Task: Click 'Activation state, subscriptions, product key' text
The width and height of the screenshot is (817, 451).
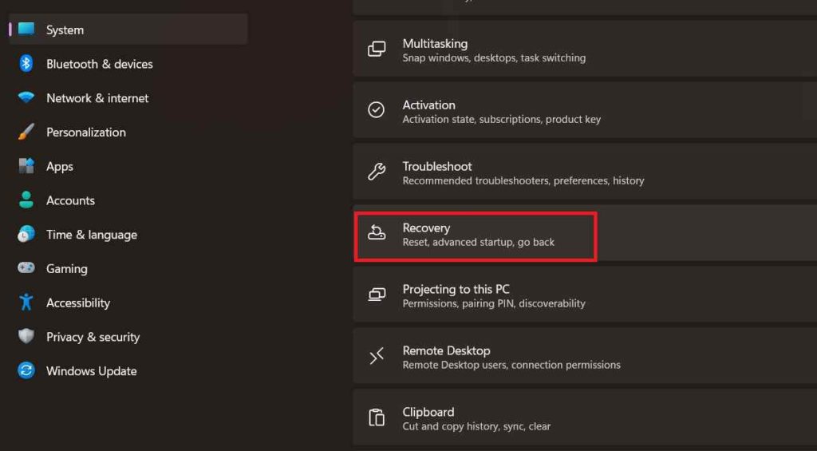Action: 501,120
